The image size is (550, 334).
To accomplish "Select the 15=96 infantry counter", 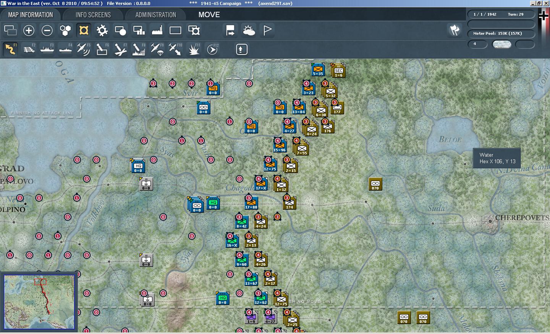I will 280,146.
